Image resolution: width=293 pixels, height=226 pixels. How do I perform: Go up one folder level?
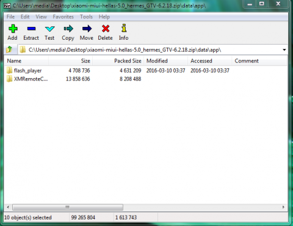tap(9, 49)
